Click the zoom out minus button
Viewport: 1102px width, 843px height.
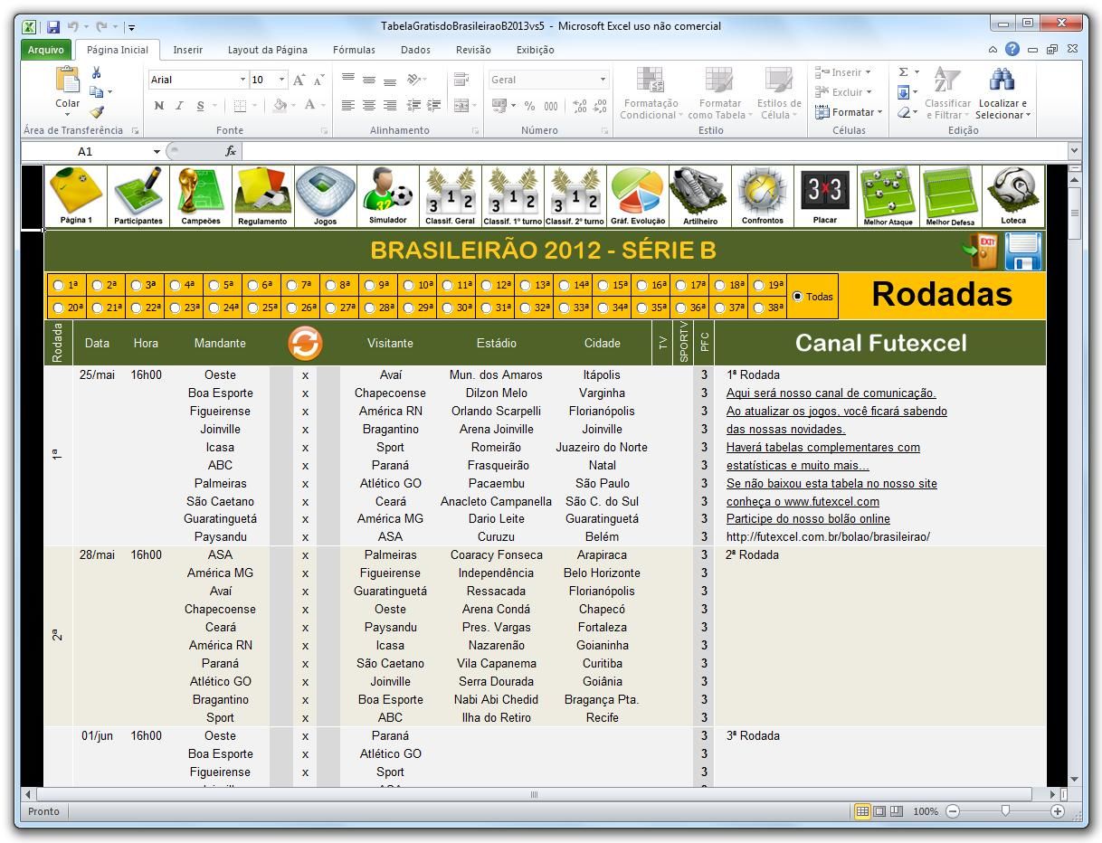tap(953, 811)
